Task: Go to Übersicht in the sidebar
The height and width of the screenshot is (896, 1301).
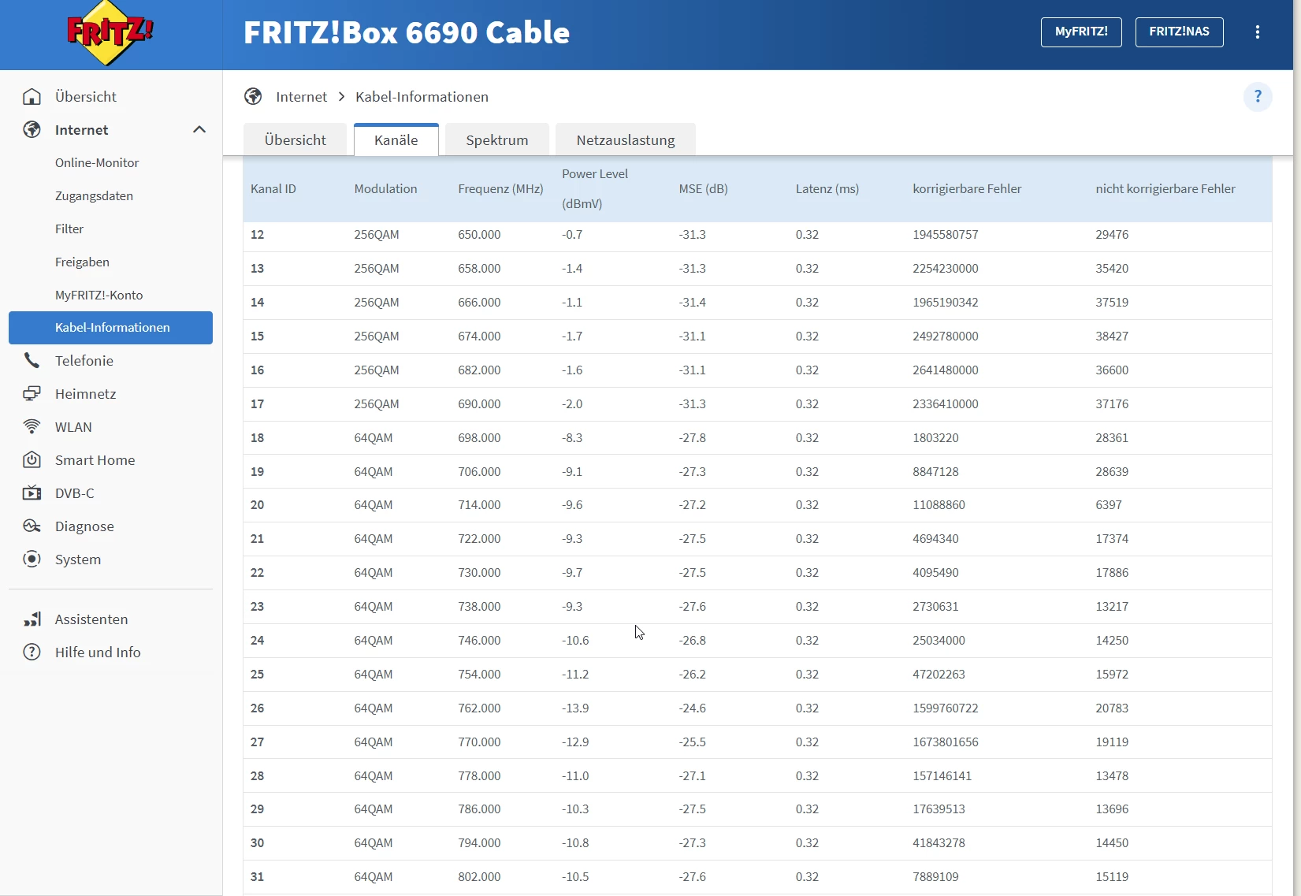Action: pyautogui.click(x=86, y=97)
